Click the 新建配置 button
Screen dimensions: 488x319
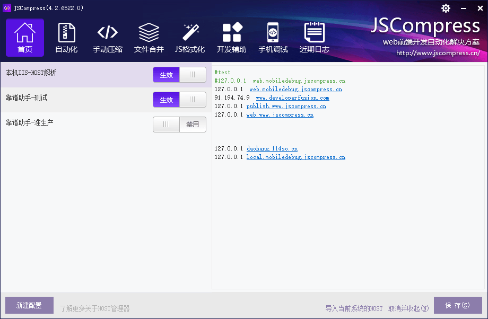click(29, 305)
